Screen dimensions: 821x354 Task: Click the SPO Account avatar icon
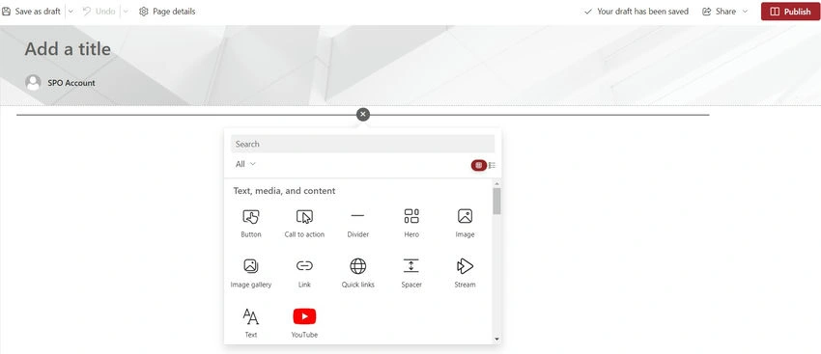[33, 83]
